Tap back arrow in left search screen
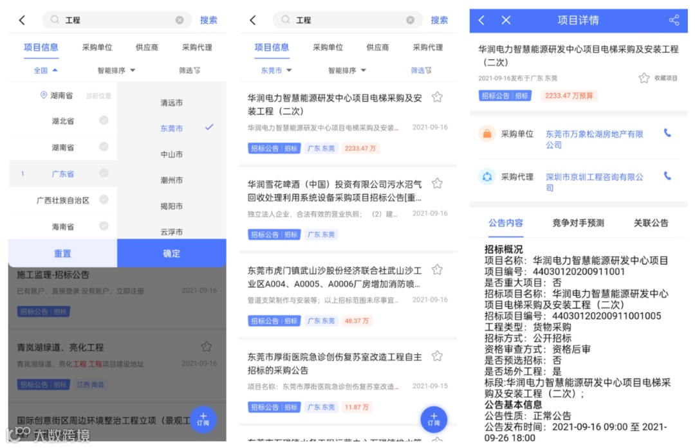695x448 pixels. pos(22,20)
